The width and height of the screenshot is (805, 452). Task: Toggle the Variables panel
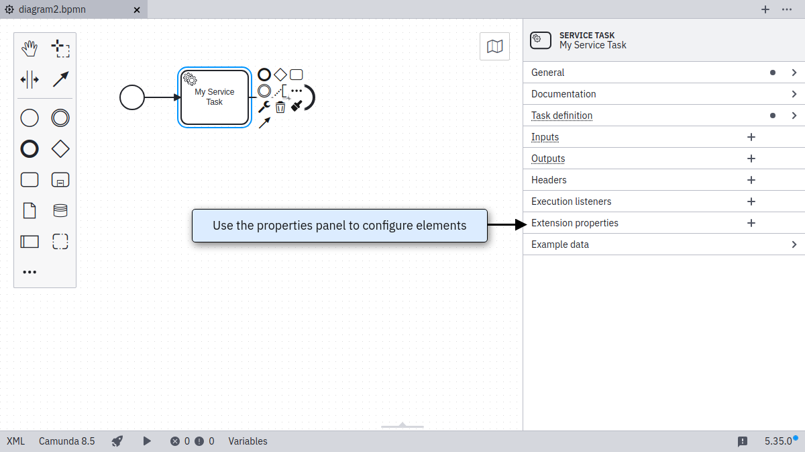tap(248, 441)
